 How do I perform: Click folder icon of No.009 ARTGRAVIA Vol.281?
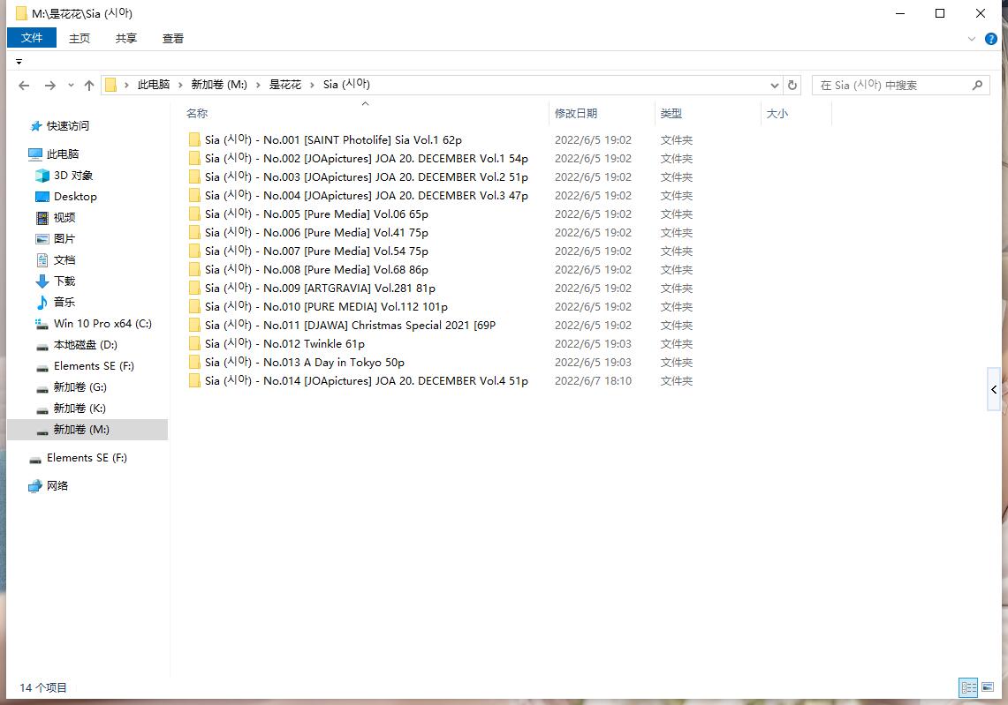pos(194,289)
